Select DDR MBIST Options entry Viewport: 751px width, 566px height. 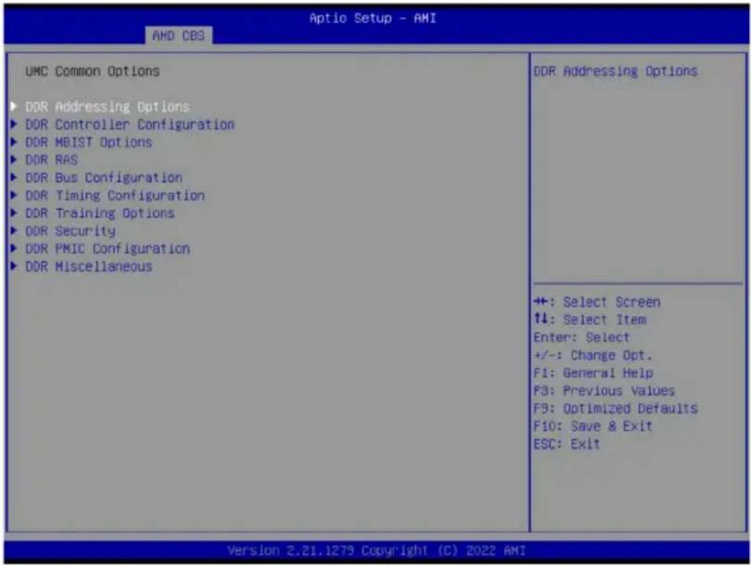tap(89, 142)
